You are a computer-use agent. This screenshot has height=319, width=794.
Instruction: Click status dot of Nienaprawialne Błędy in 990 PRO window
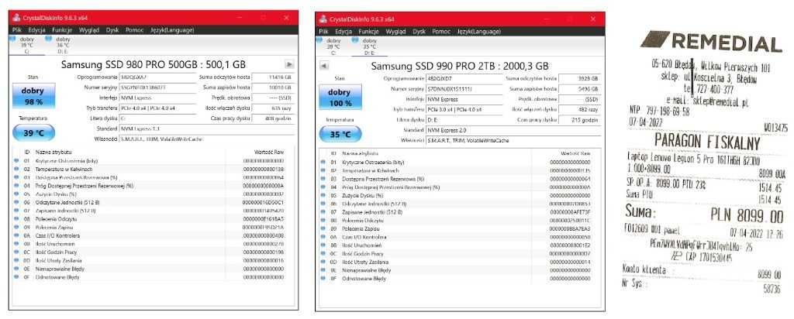pyautogui.click(x=323, y=270)
